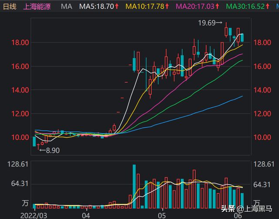Click the 8.90 low price marker
Screen dimensions: 279x219
click(49, 150)
